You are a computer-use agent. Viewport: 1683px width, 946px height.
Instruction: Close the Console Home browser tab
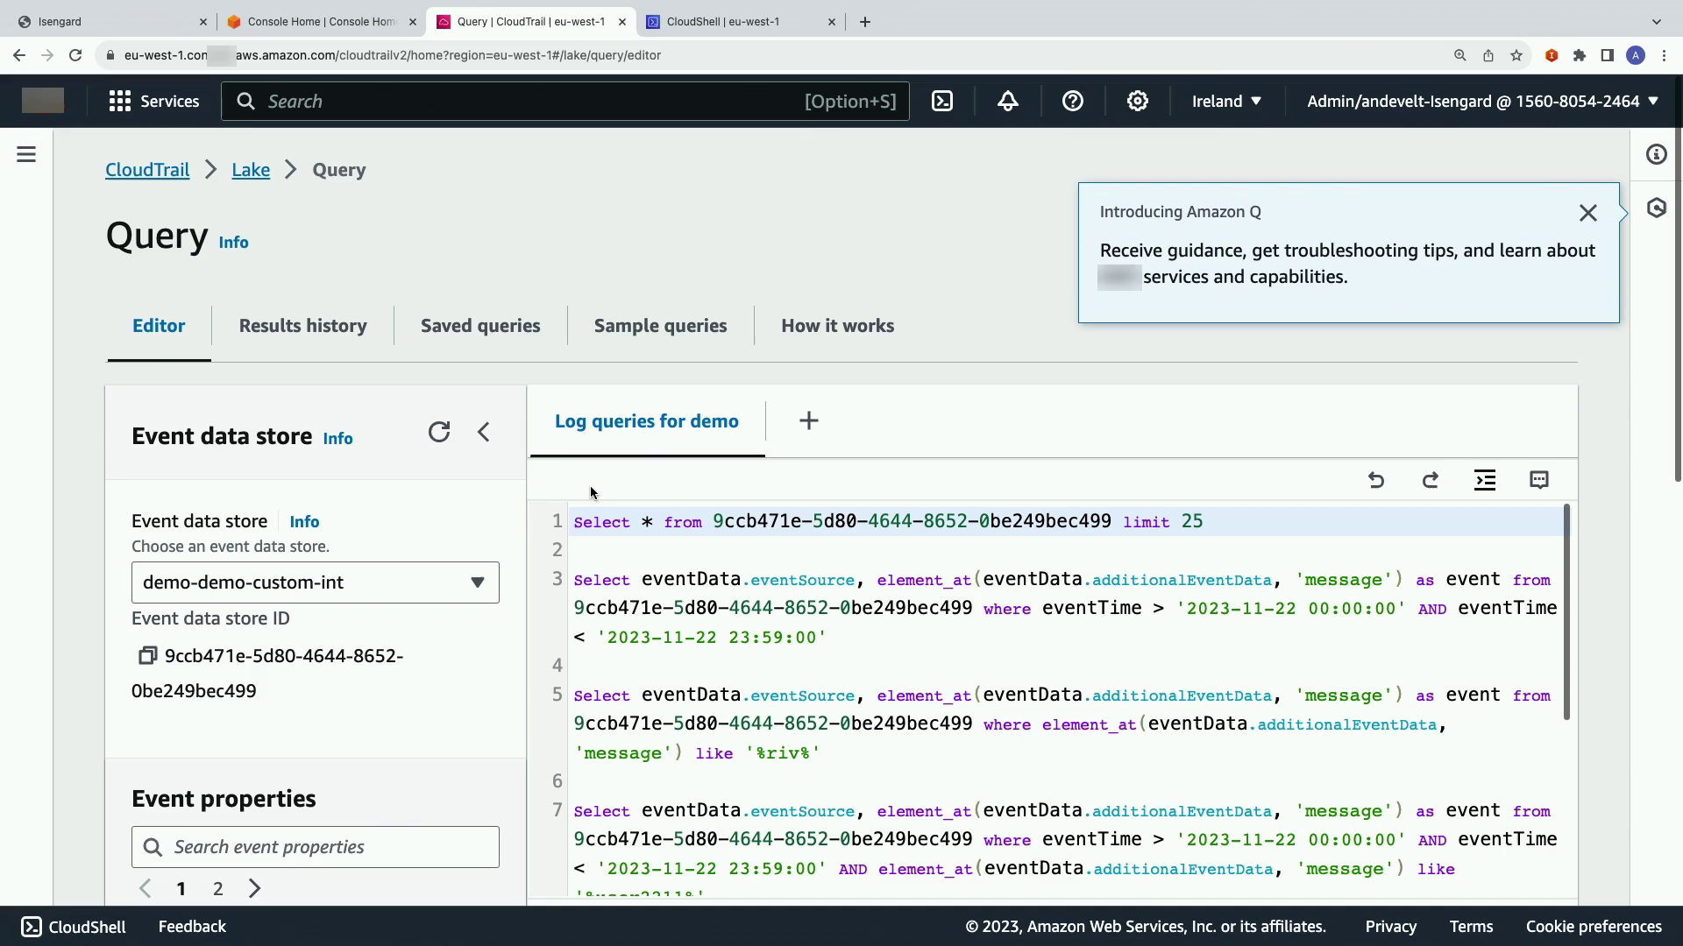tap(413, 22)
